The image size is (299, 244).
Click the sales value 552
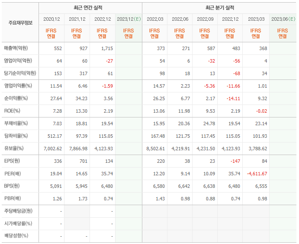(x=58, y=48)
